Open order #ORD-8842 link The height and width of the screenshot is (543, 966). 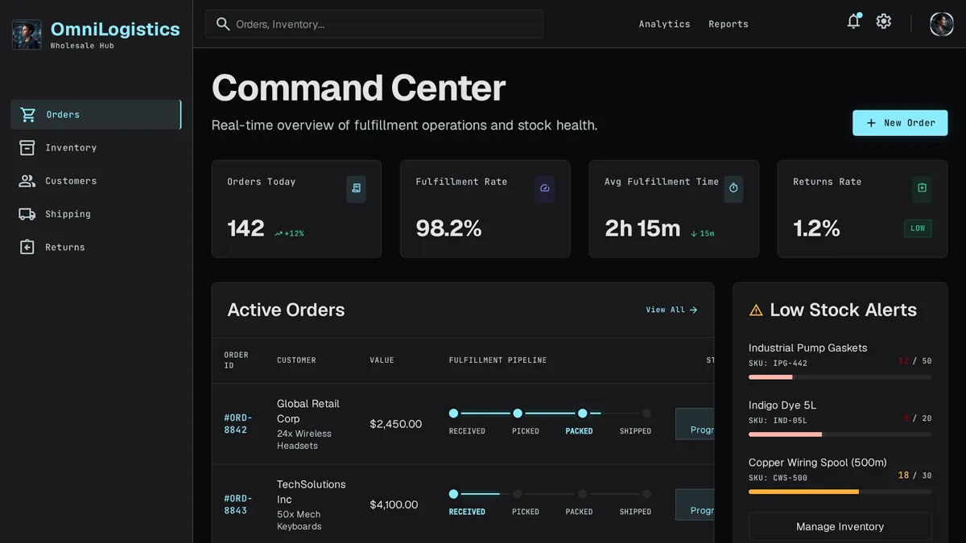point(237,424)
